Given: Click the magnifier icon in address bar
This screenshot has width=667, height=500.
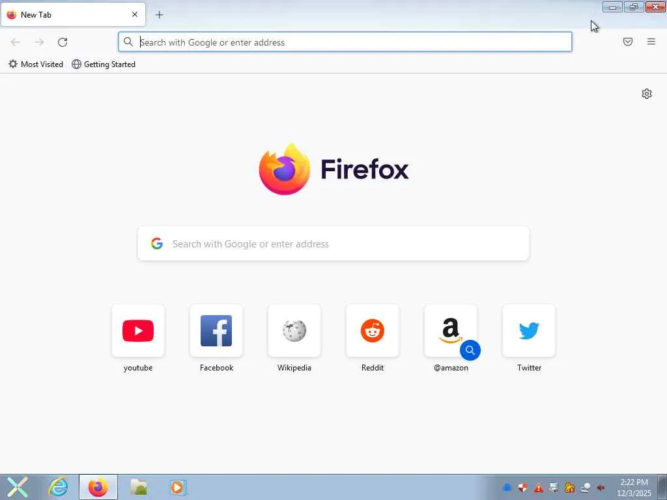Looking at the screenshot, I should tap(128, 42).
